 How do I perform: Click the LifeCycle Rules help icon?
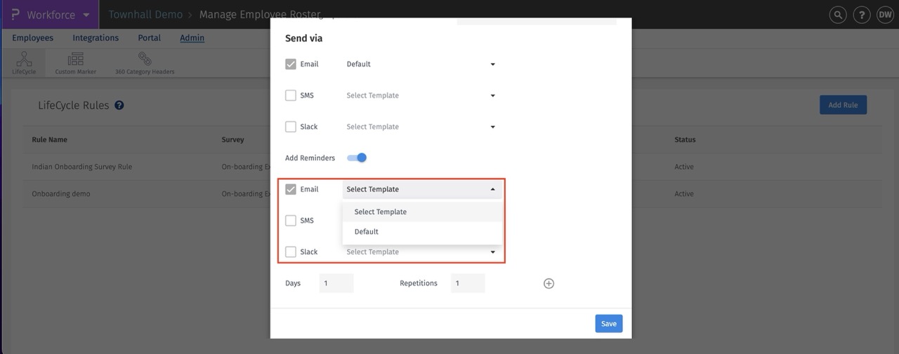[x=119, y=105]
